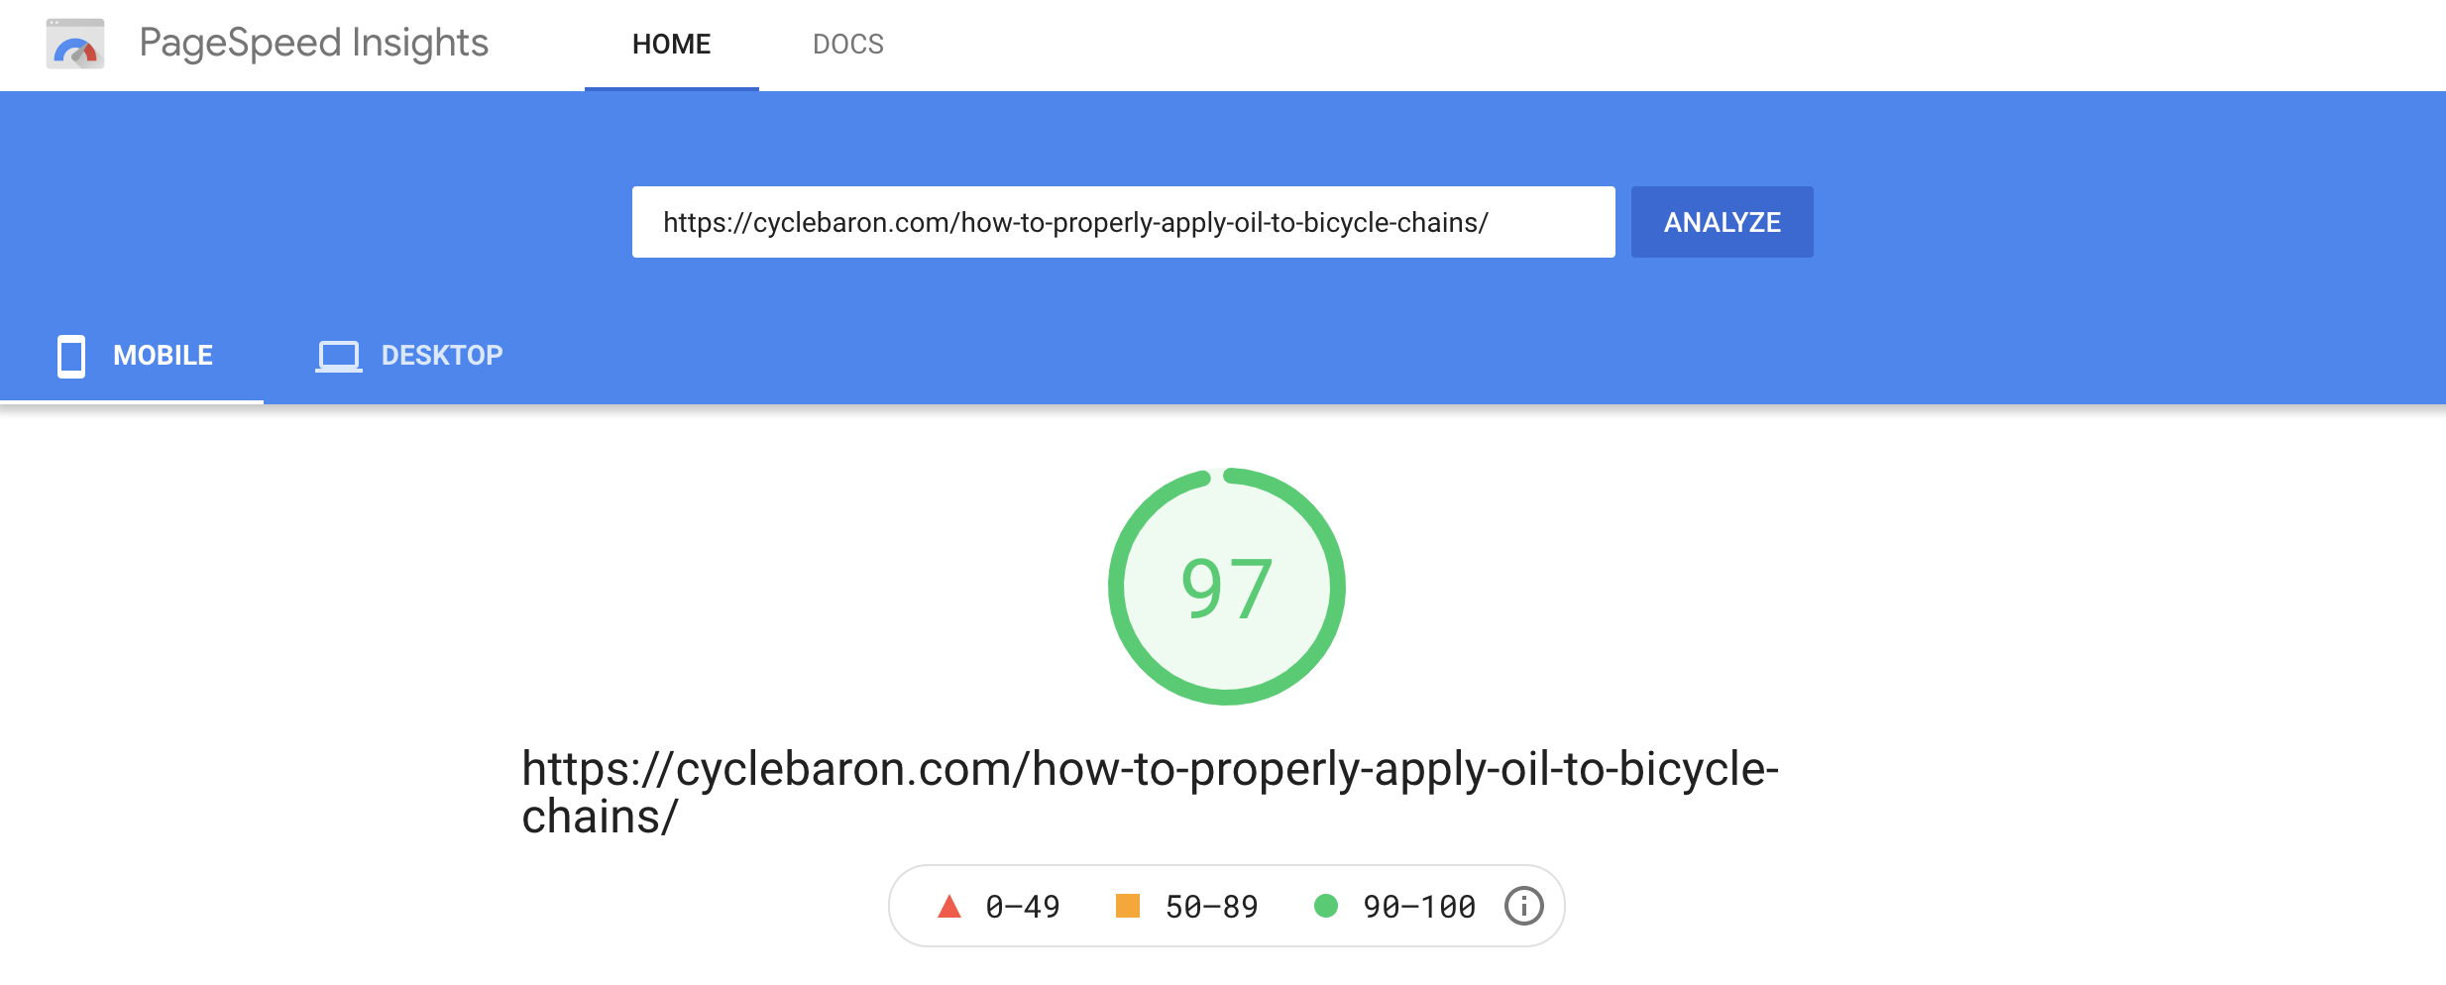Switch to the DESKTOP results tab
The height and width of the screenshot is (985, 2446).
pyautogui.click(x=442, y=356)
